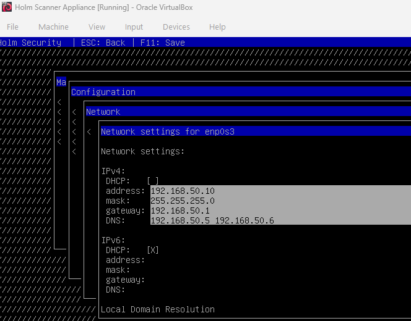Click the Local Domain Resolution heading
This screenshot has height=321, width=411.
[x=158, y=309]
